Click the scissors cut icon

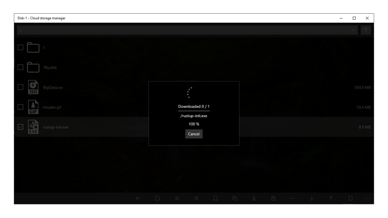pos(254,198)
